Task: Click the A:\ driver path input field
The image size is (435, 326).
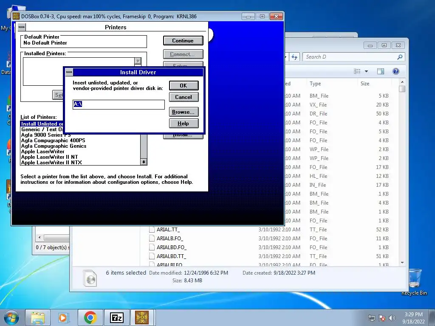Action: coord(119,104)
